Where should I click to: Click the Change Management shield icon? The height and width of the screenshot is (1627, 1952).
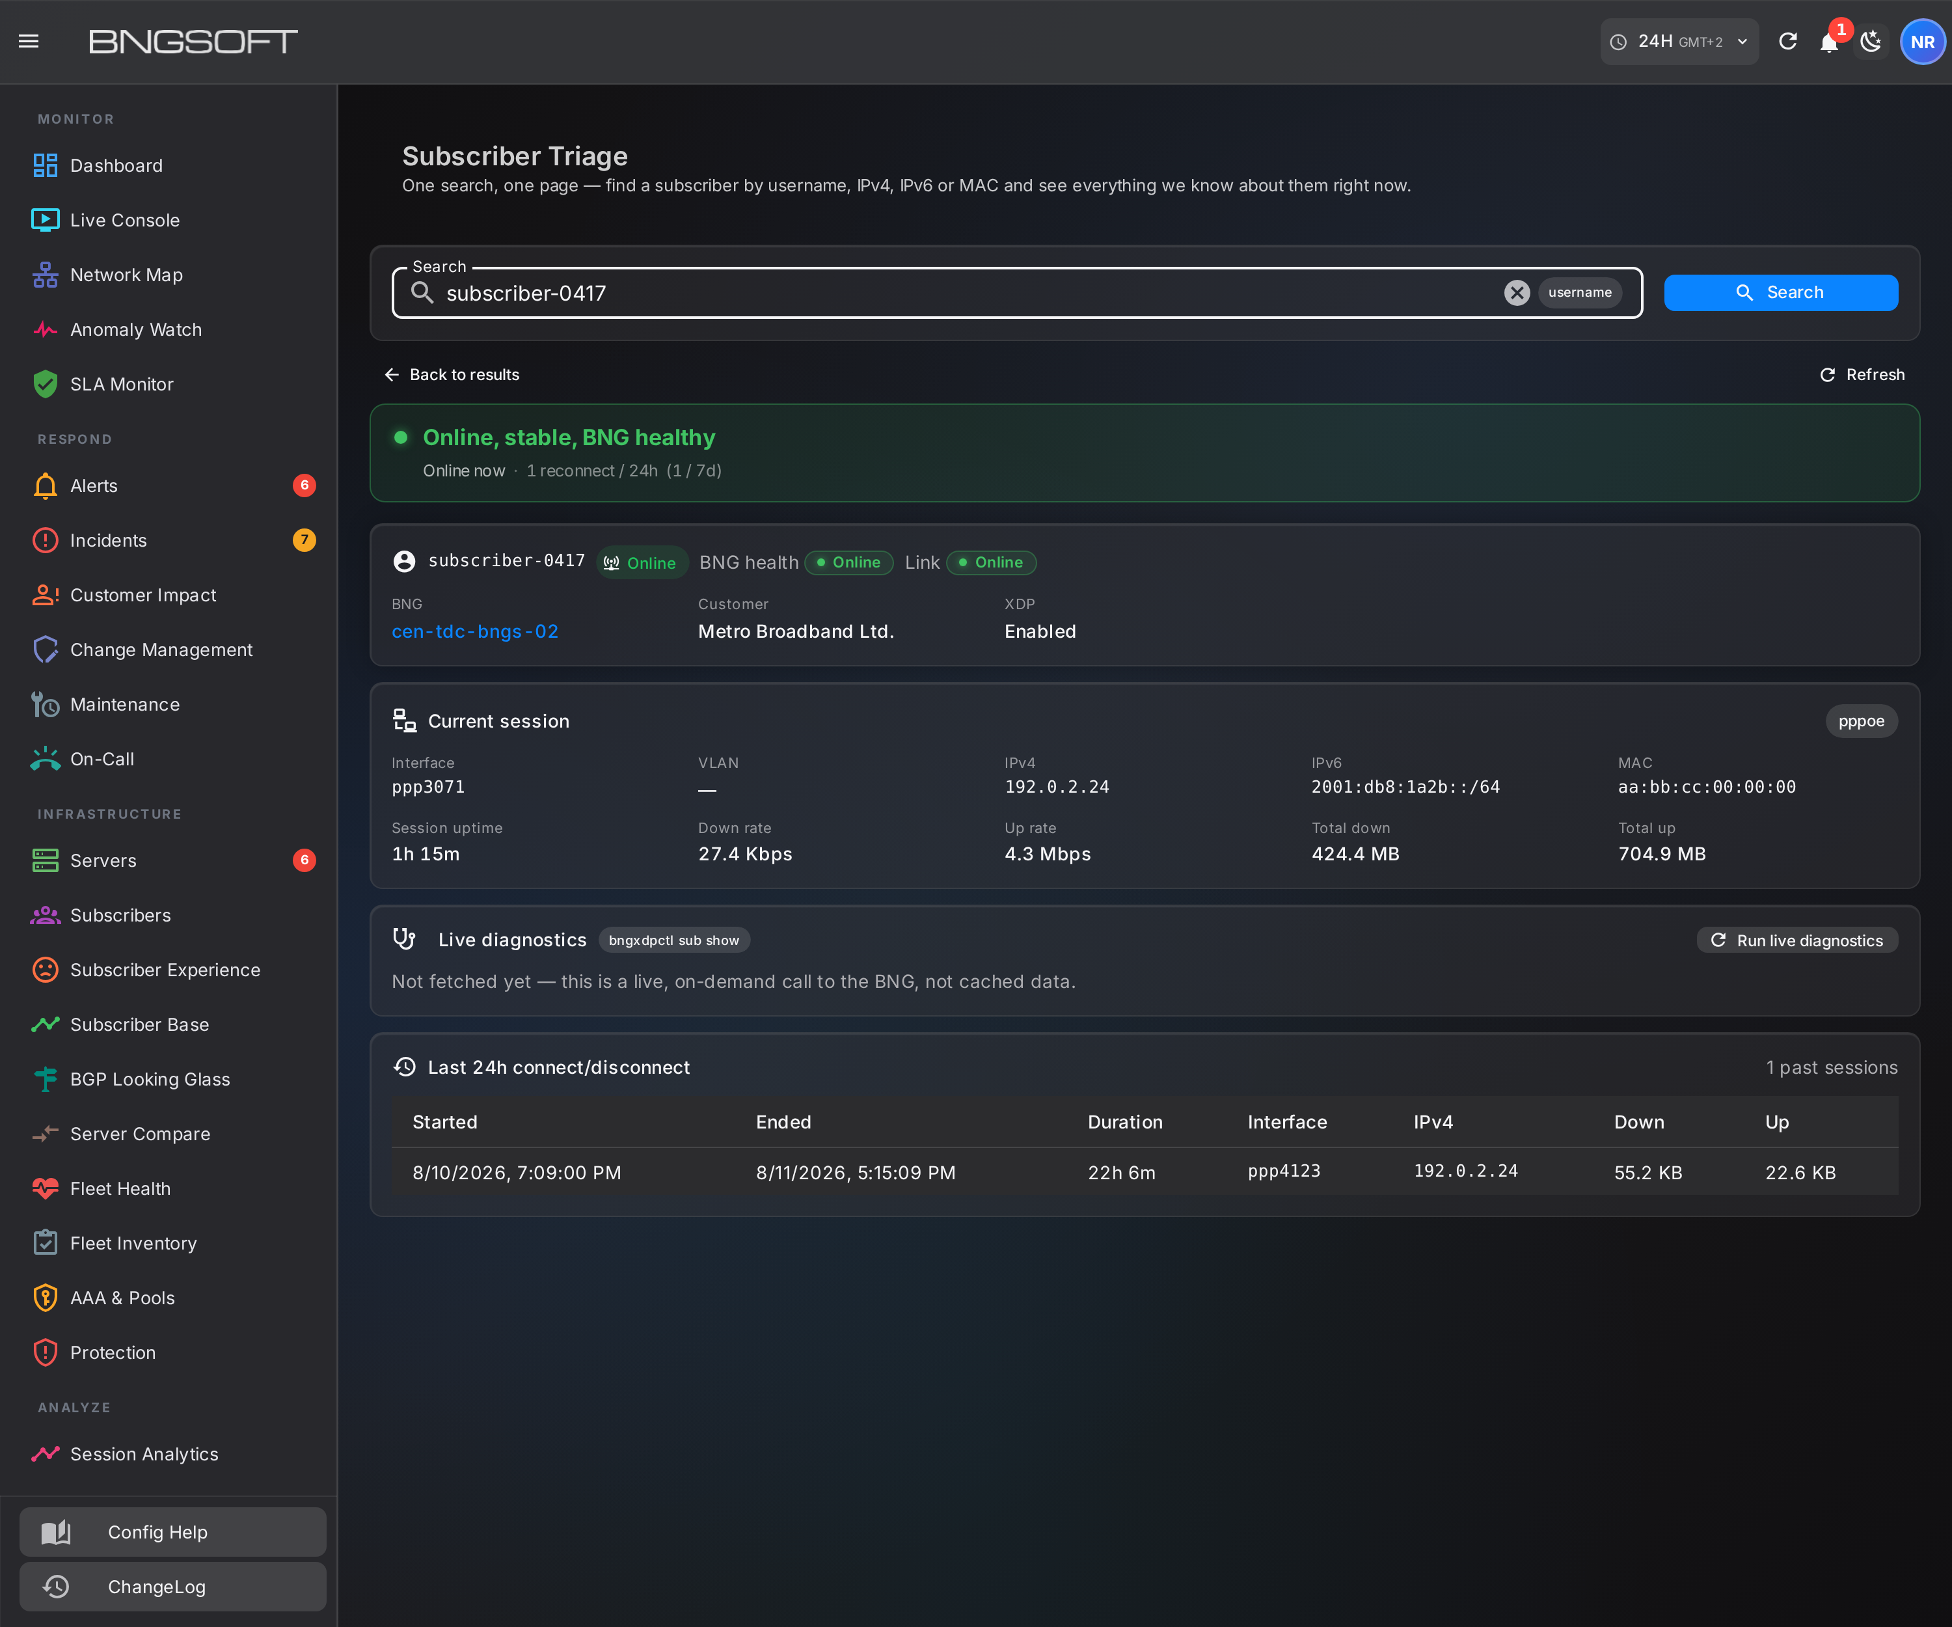(x=45, y=650)
